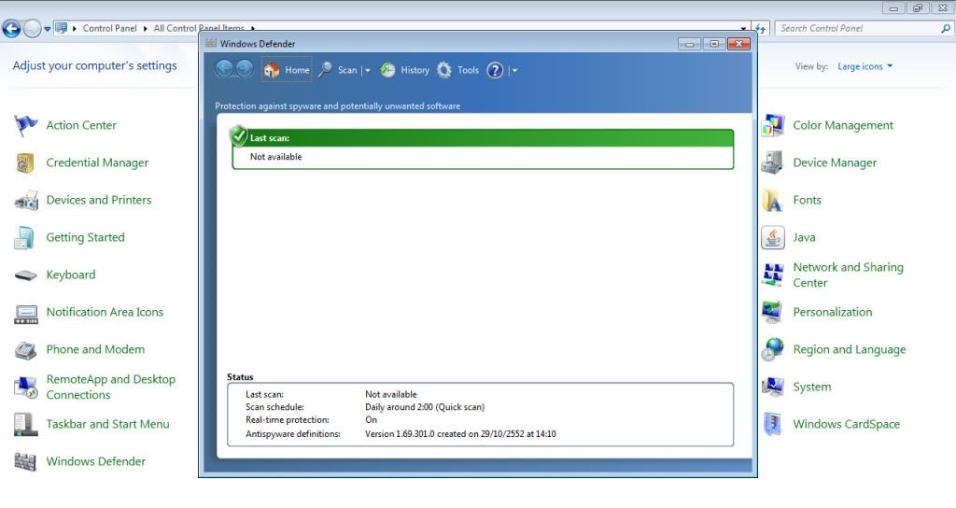
Task: Click the Real-time protection 'On' value
Action: [x=372, y=420]
